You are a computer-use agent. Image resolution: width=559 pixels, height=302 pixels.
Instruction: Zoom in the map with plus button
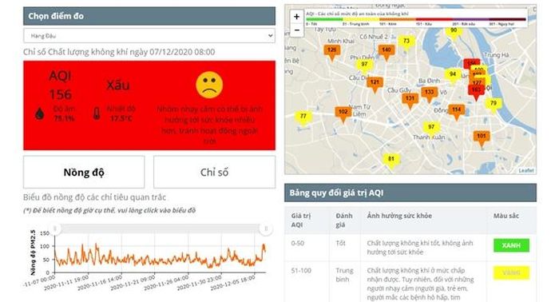click(296, 17)
